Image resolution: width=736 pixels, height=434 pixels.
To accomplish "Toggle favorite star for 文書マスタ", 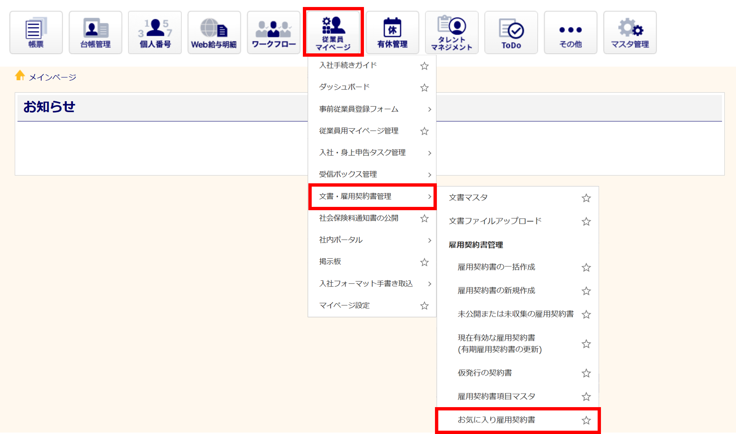I will point(586,198).
